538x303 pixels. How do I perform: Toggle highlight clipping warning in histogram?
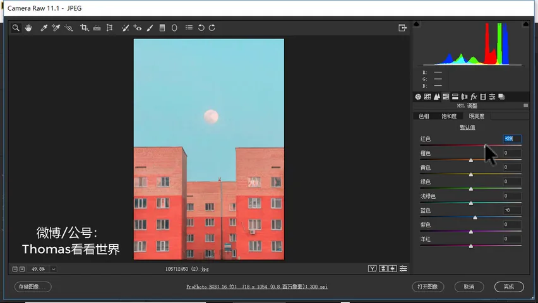click(525, 24)
